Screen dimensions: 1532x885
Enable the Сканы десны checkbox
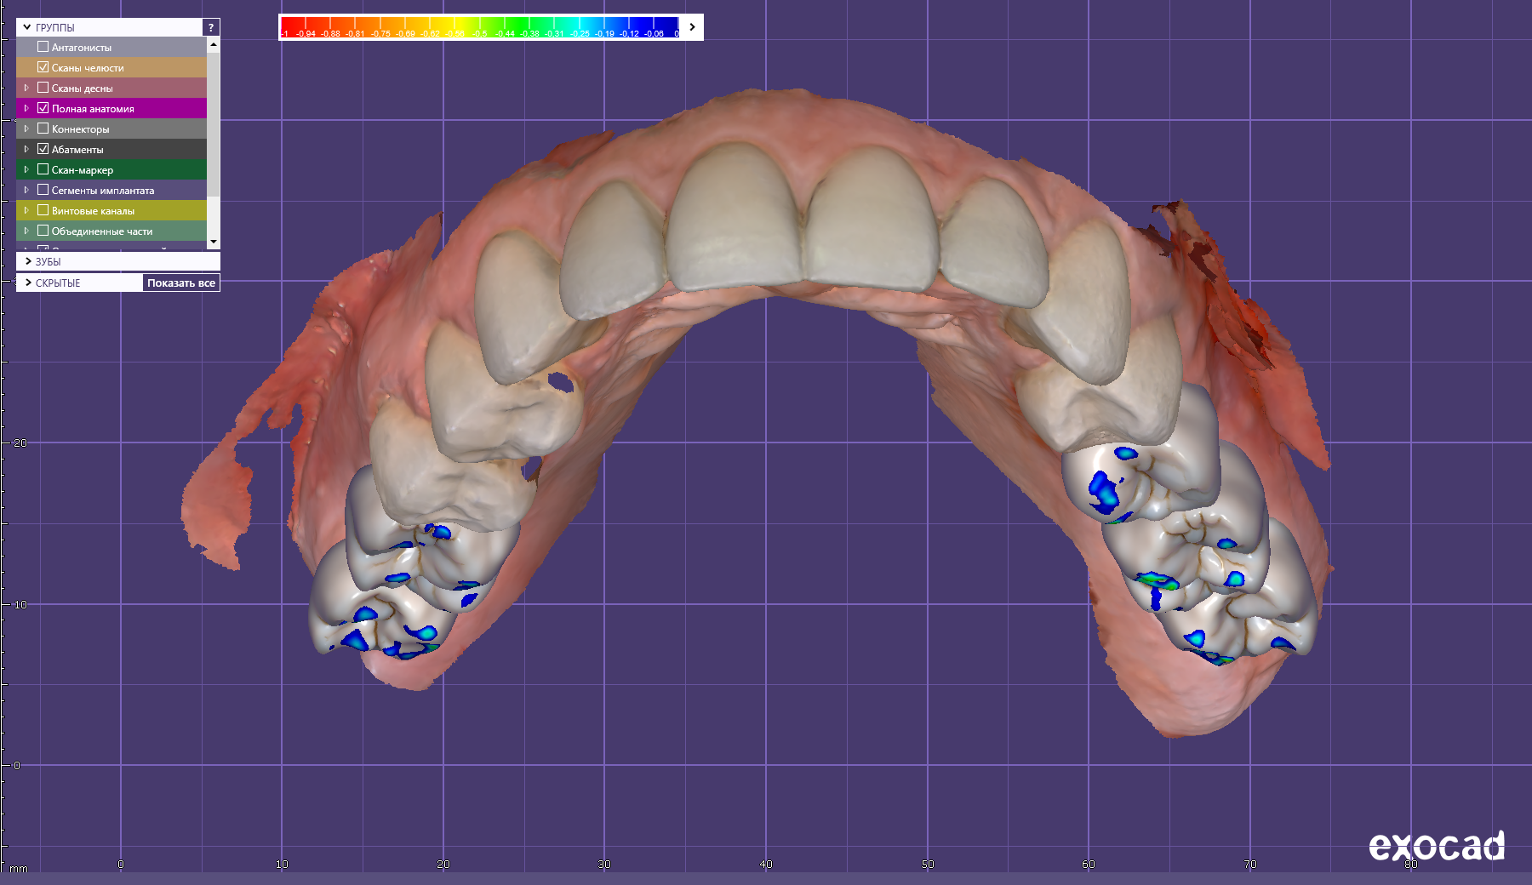(x=43, y=88)
